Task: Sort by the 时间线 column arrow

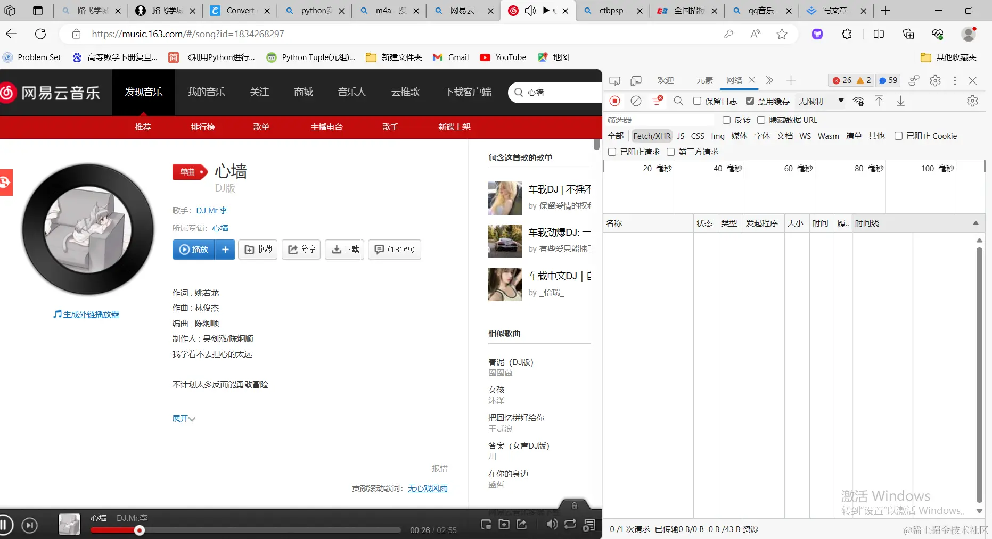Action: (975, 223)
